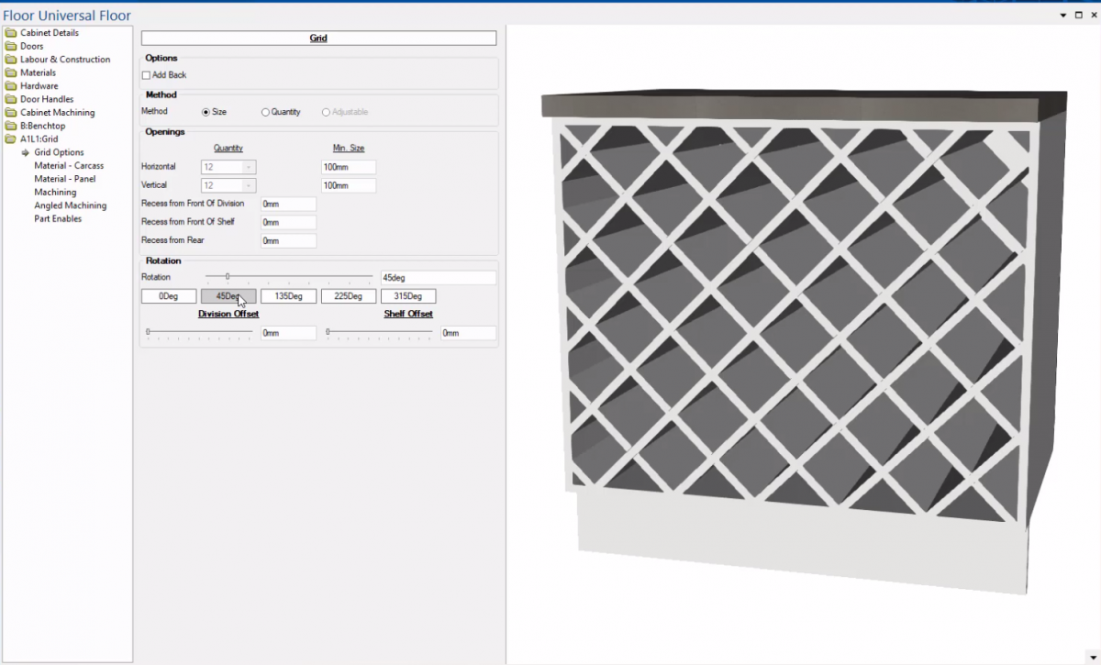Open the window options dropdown arrow
The width and height of the screenshot is (1101, 665).
click(x=1063, y=15)
